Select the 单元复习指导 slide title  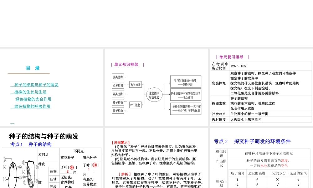(231, 57)
